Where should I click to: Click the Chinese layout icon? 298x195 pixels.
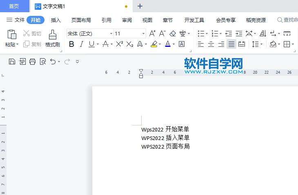(249, 33)
